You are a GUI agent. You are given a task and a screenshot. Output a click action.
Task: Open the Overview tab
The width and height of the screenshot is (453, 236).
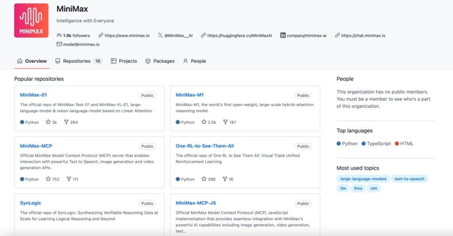click(x=32, y=61)
